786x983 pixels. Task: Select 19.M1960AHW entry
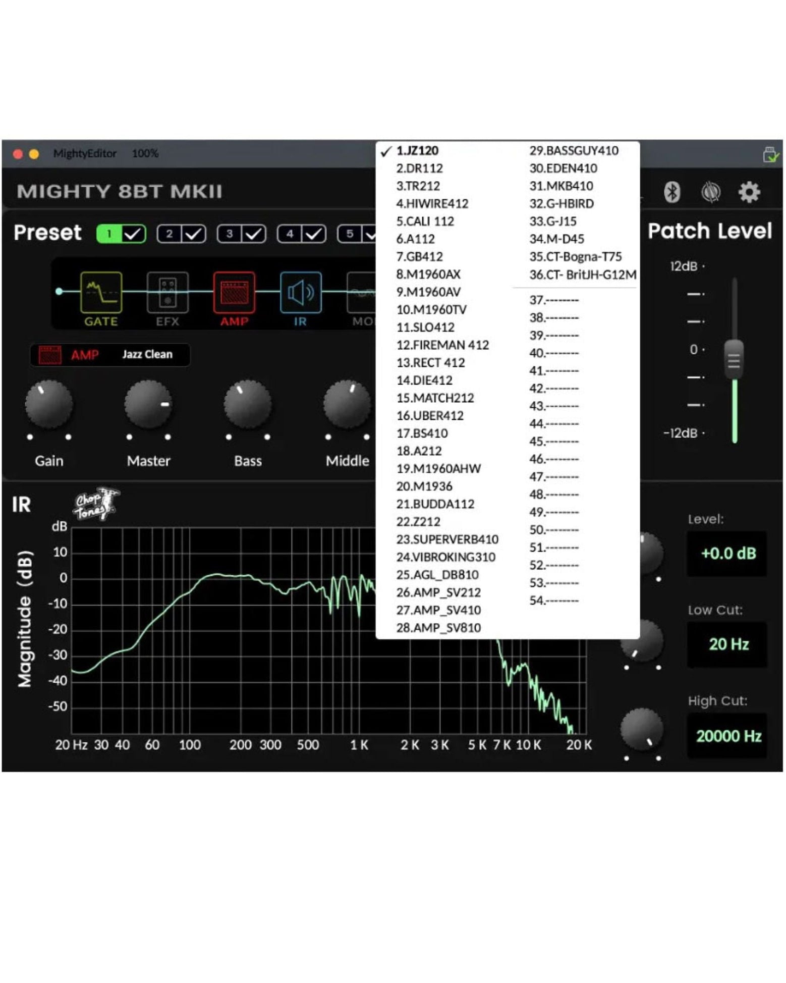coord(438,469)
